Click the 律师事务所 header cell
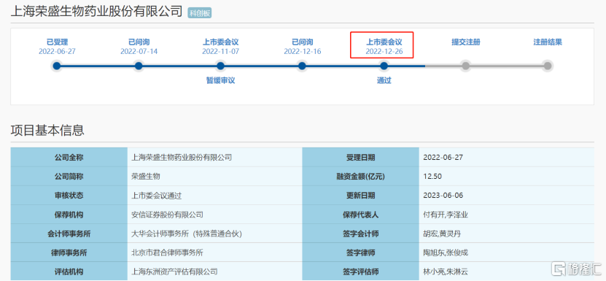Image resolution: width=606 pixels, height=281 pixels. 69,253
